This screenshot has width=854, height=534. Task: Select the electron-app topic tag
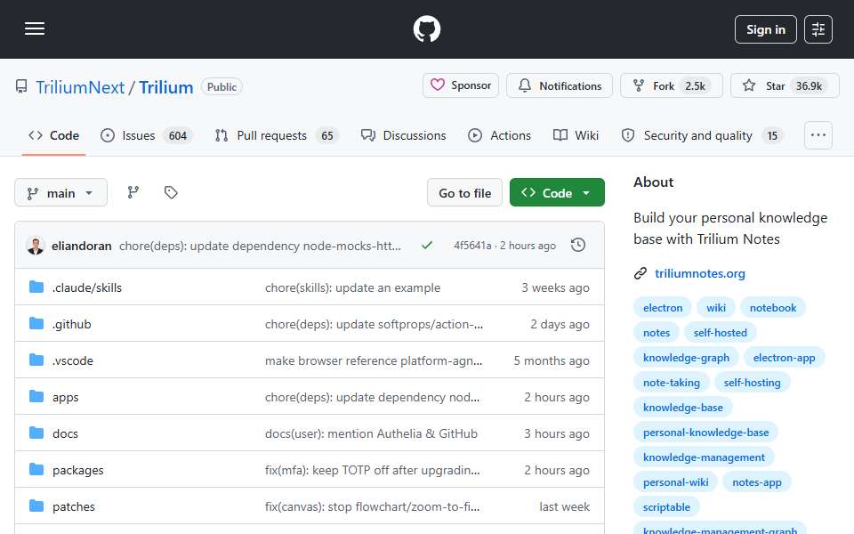(x=784, y=358)
